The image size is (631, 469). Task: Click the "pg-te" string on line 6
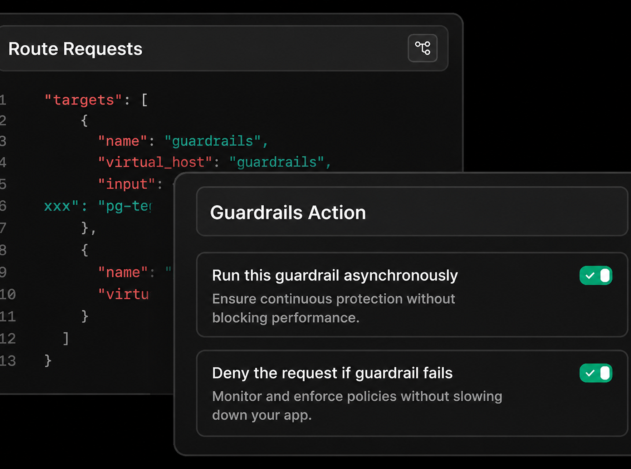click(125, 206)
